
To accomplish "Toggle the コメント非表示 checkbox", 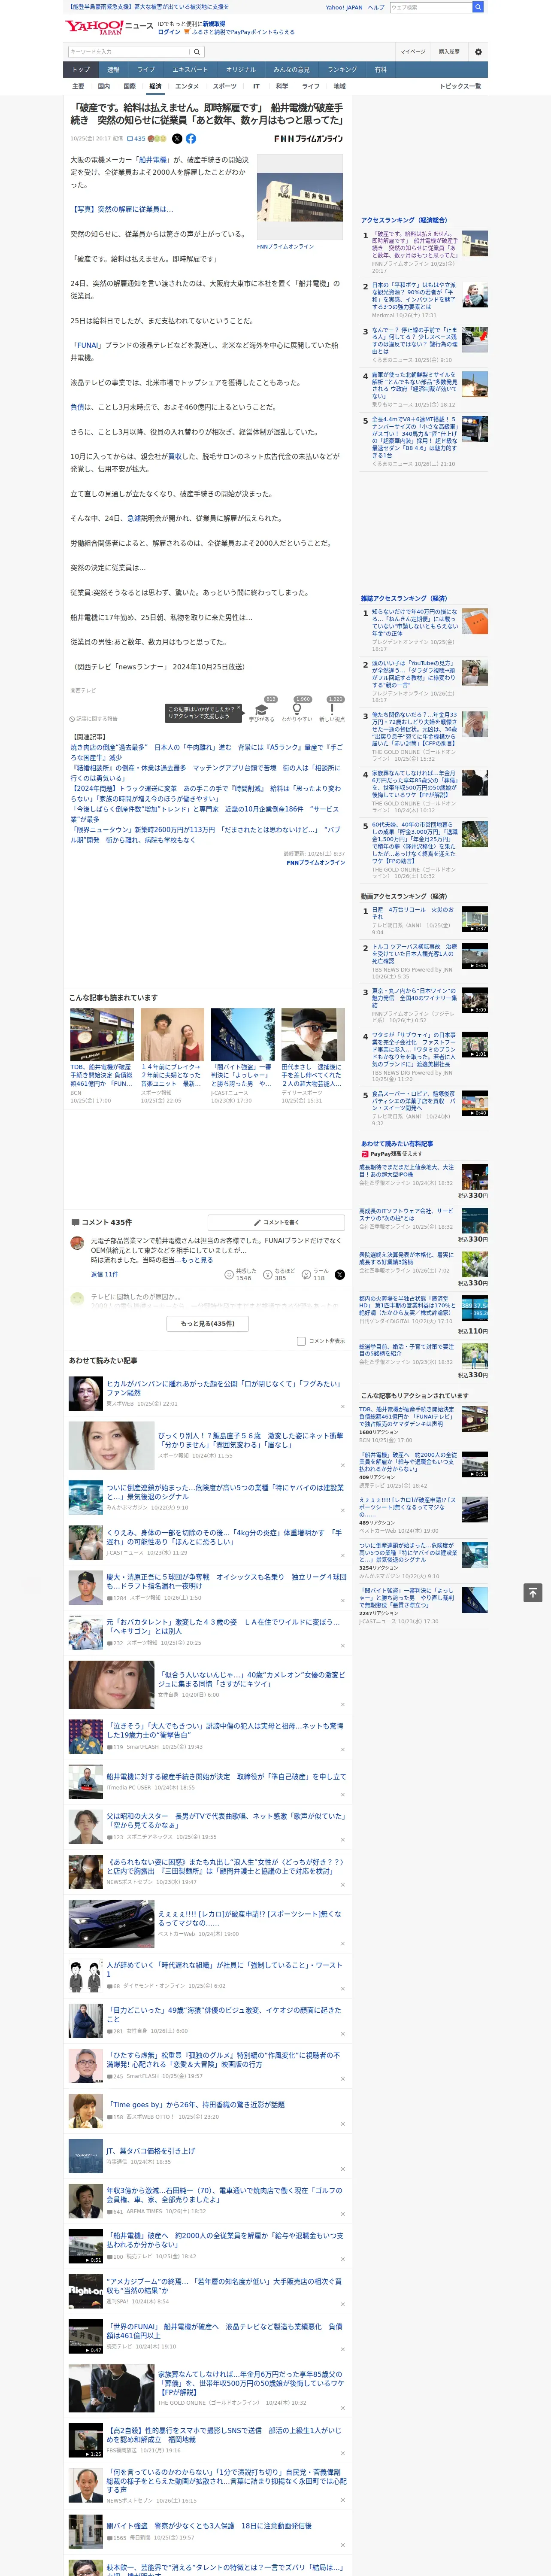I will point(301,1341).
